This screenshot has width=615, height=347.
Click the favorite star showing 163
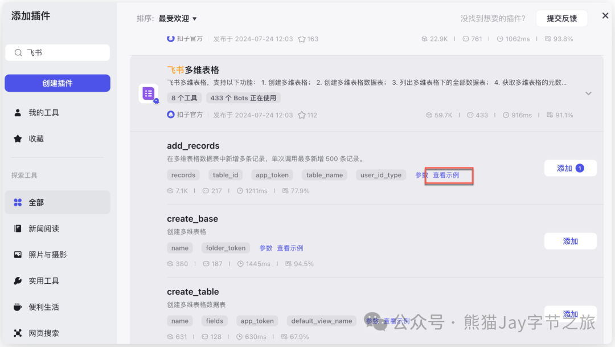302,39
